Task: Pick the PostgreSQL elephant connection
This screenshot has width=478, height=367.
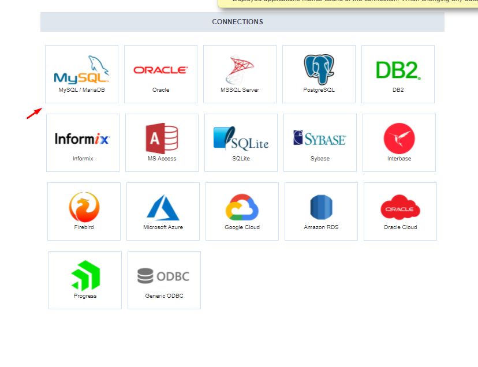Action: tap(319, 74)
